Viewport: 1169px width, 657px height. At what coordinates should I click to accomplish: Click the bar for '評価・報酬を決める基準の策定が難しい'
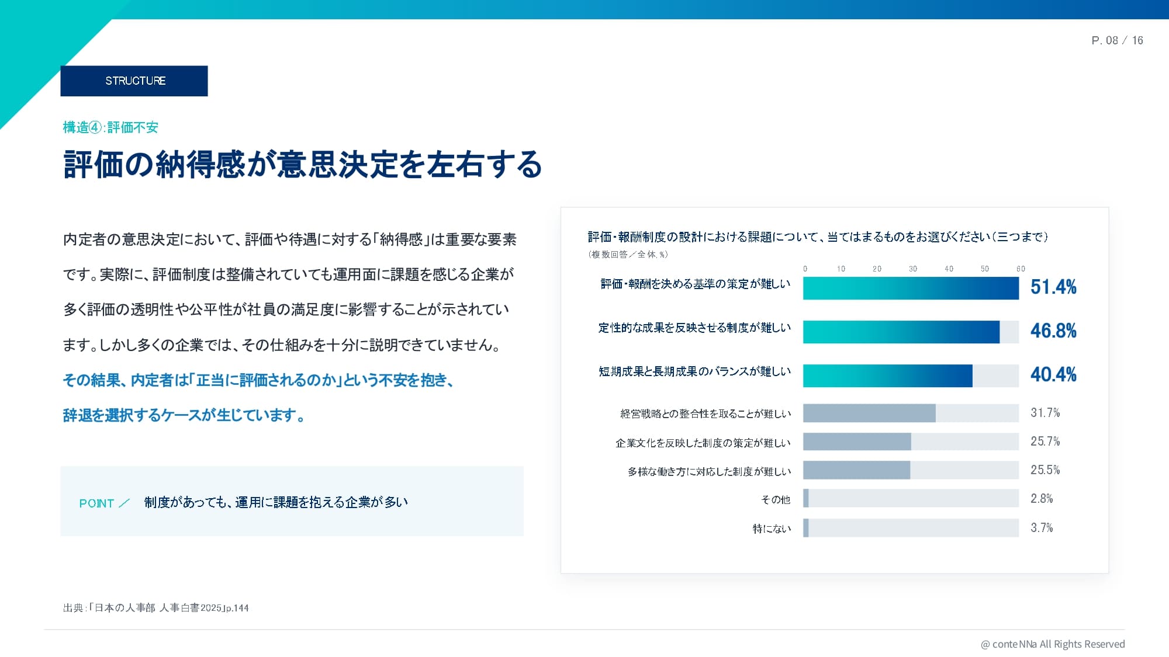tap(911, 288)
